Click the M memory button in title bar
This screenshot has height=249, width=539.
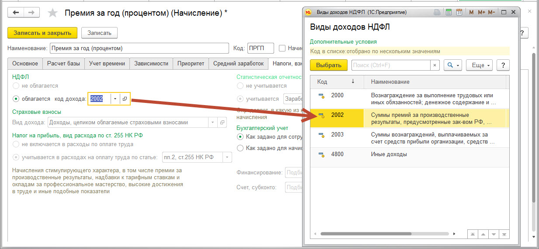coord(472,12)
